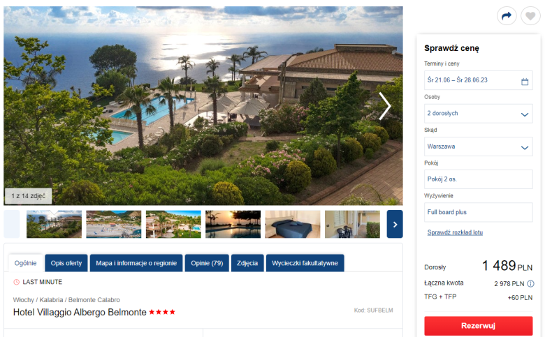Screen dimensions: 552x337
Task: Open the Pokój 2 os. room selector
Action: 478,179
